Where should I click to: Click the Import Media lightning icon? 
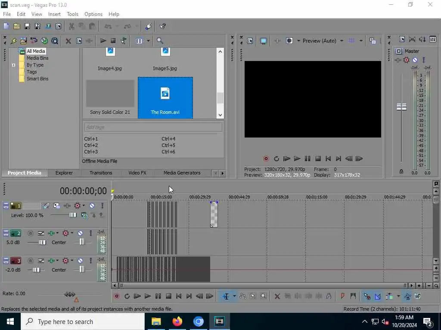click(13, 41)
